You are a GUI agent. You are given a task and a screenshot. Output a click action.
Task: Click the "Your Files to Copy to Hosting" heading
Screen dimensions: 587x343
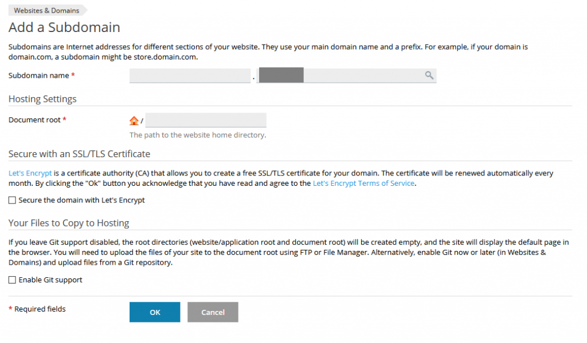pos(69,223)
